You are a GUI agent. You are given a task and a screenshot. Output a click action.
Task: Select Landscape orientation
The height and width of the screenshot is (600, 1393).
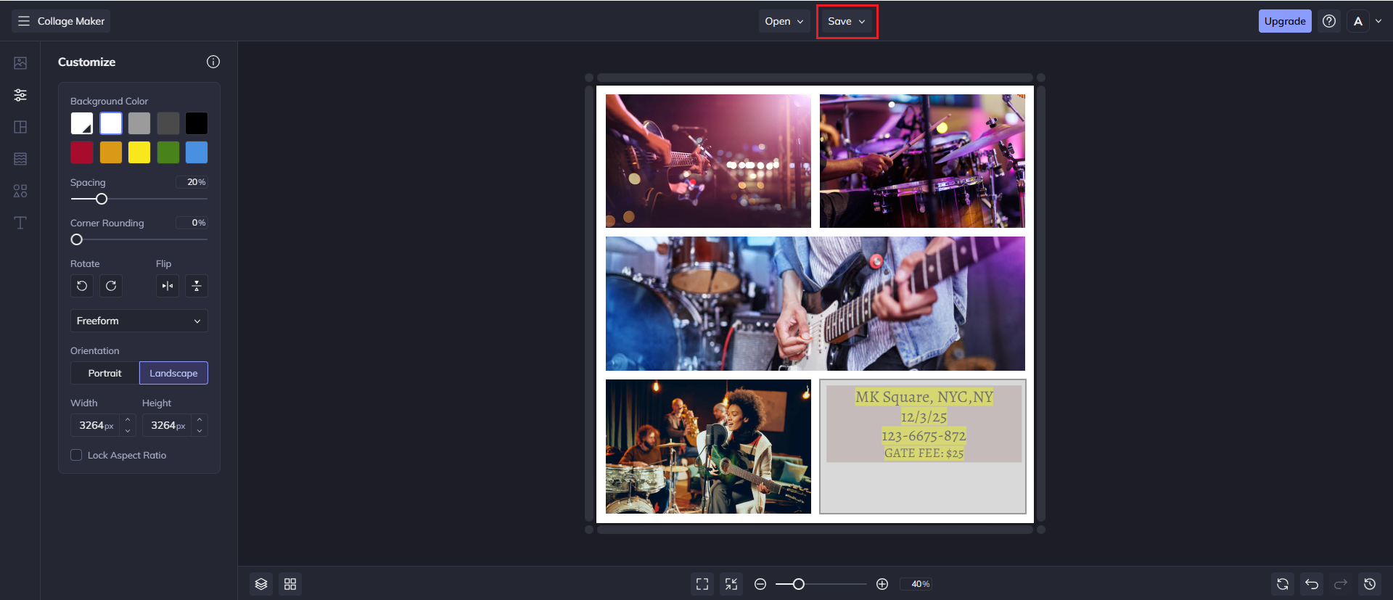point(173,373)
